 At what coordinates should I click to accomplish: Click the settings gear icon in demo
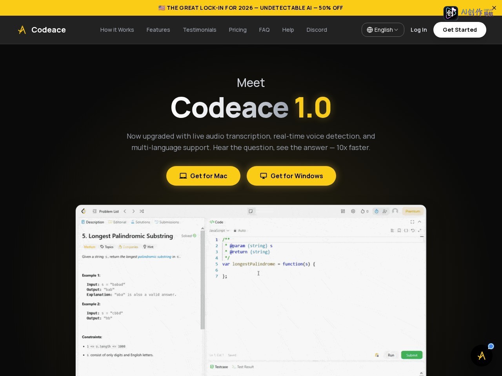353,211
